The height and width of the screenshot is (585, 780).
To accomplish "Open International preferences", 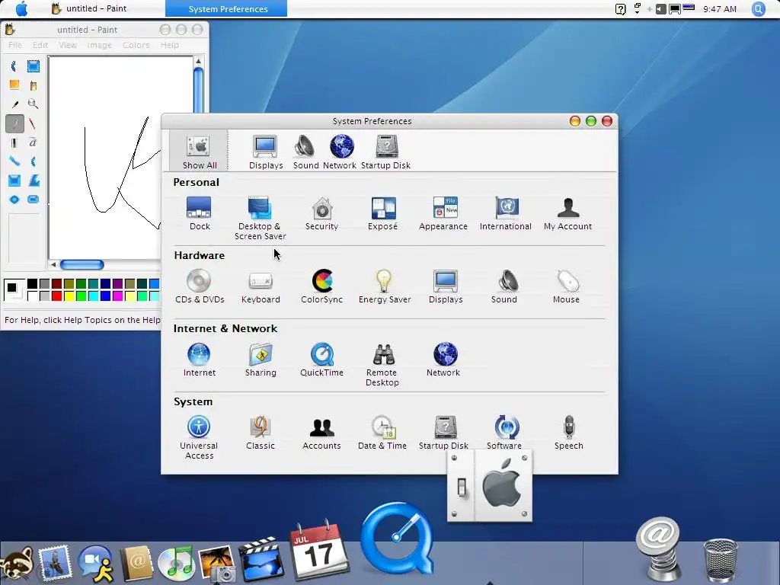I will [x=506, y=213].
